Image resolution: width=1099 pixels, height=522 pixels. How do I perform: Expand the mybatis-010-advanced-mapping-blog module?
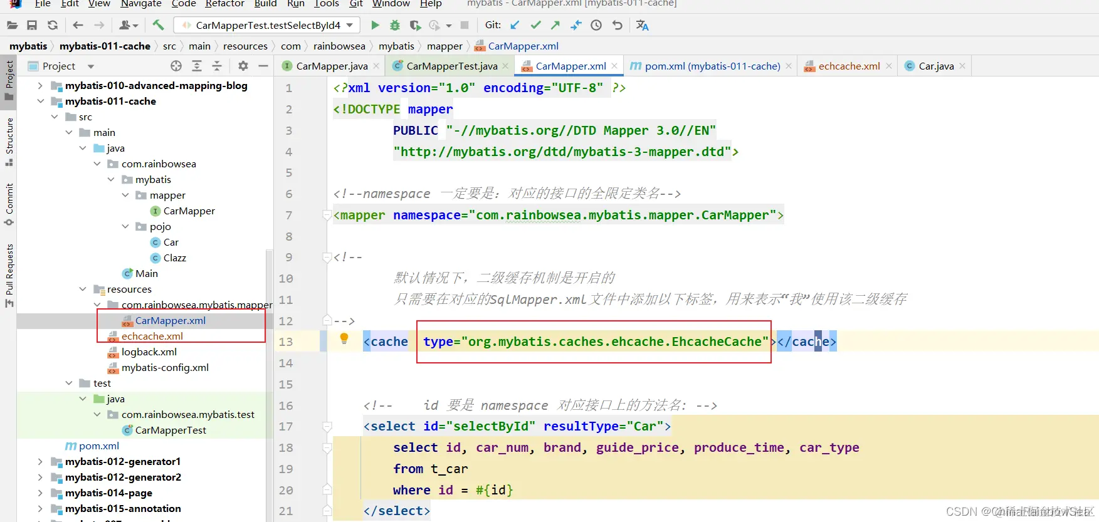point(40,85)
